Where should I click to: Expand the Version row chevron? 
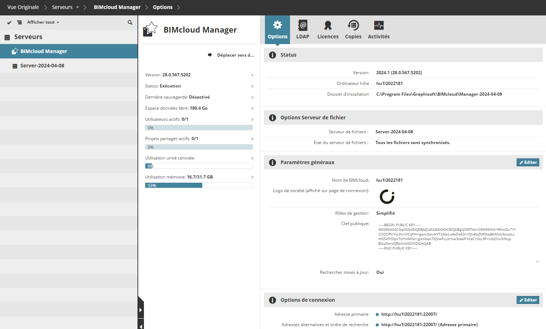pyautogui.click(x=252, y=75)
